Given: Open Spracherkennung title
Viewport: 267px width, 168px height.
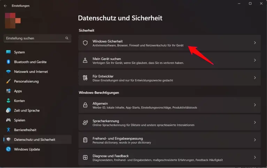Looking at the screenshot, I should [x=106, y=121].
